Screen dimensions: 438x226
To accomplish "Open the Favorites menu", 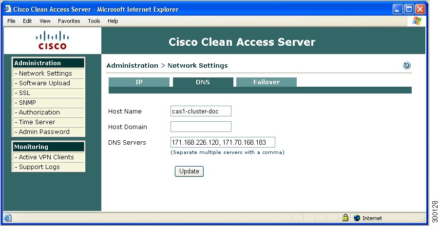I will (69, 21).
